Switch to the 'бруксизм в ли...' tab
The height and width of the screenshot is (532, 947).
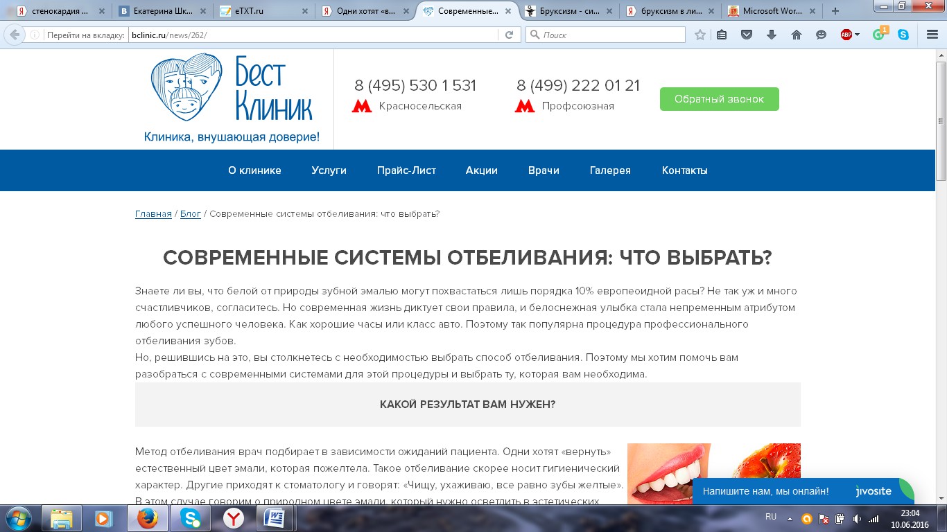coord(670,11)
